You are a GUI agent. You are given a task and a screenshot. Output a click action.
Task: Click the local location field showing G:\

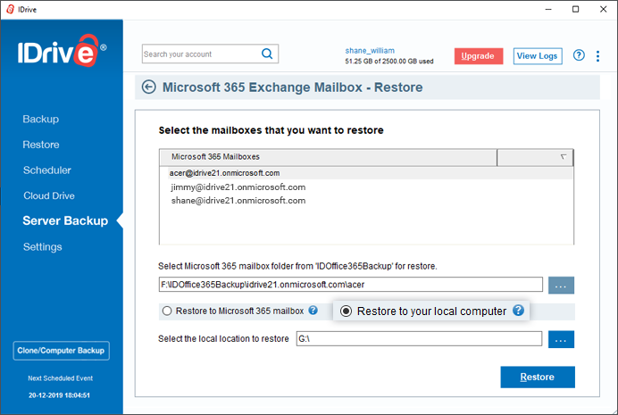click(419, 338)
